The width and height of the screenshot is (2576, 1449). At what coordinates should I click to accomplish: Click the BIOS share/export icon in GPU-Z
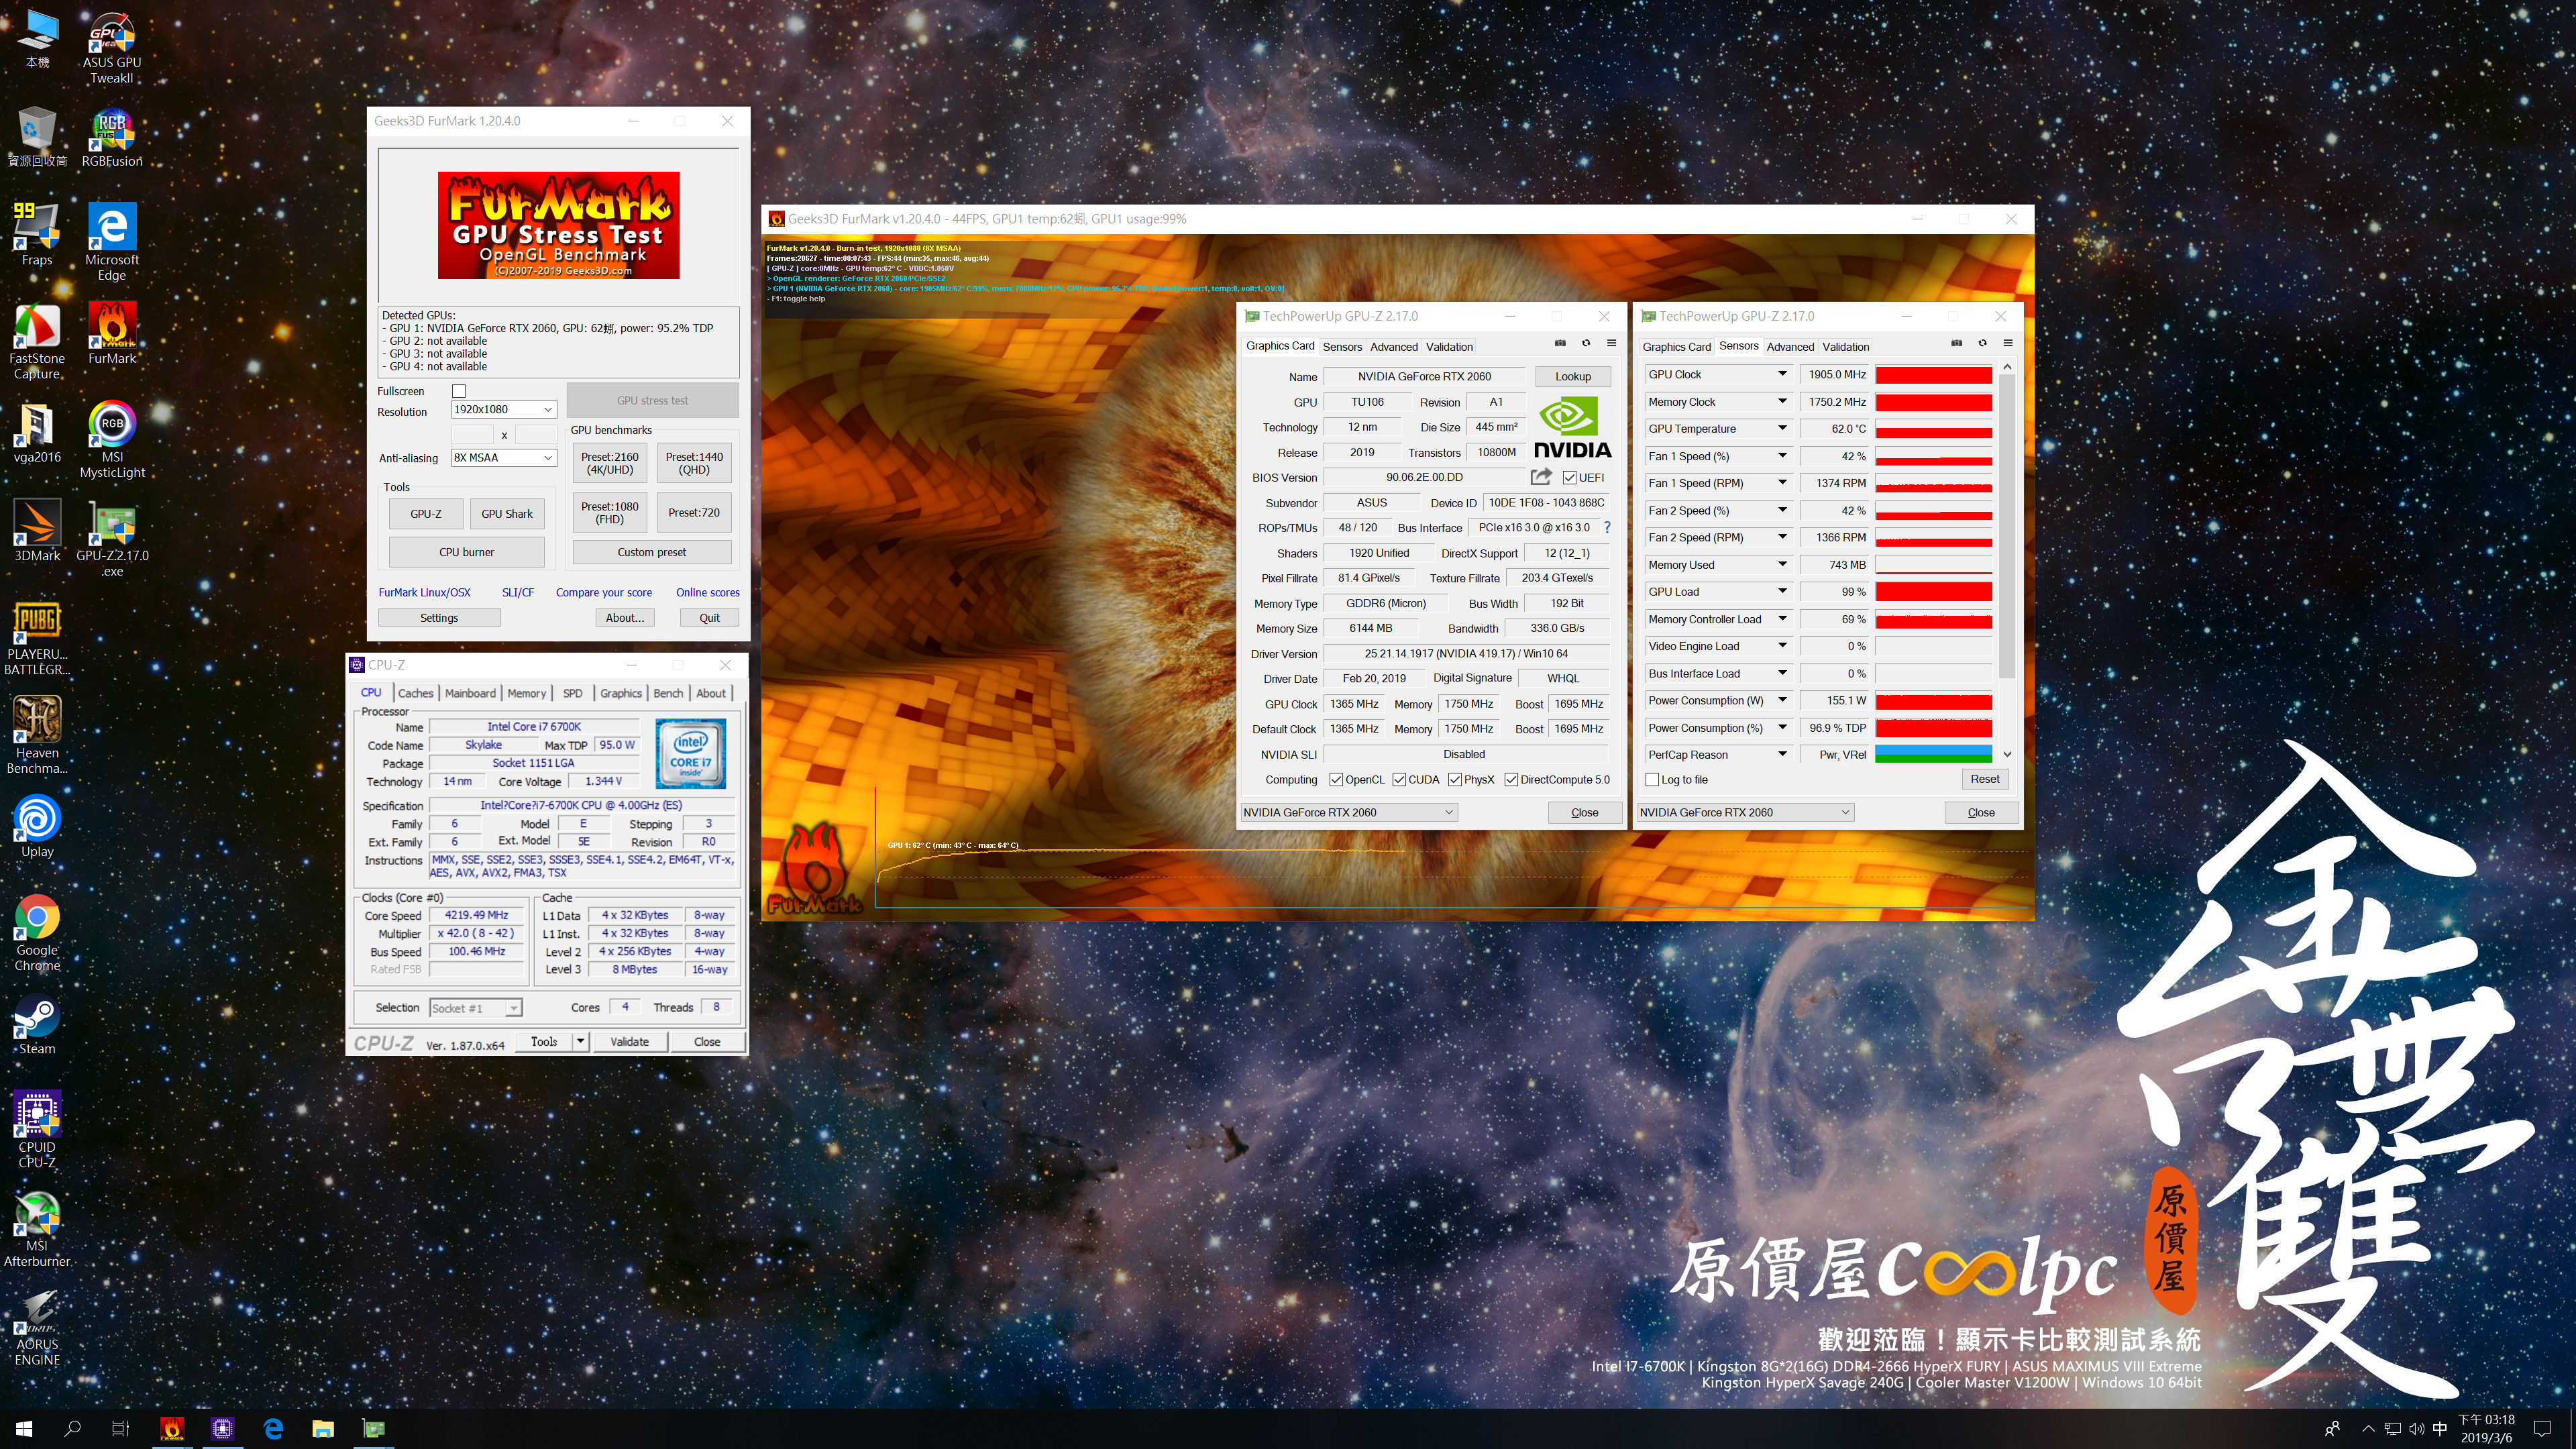click(x=1541, y=477)
